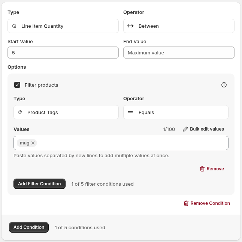Focus the End Value maximum field
Viewport: 242px width, 242px height.
(179, 53)
